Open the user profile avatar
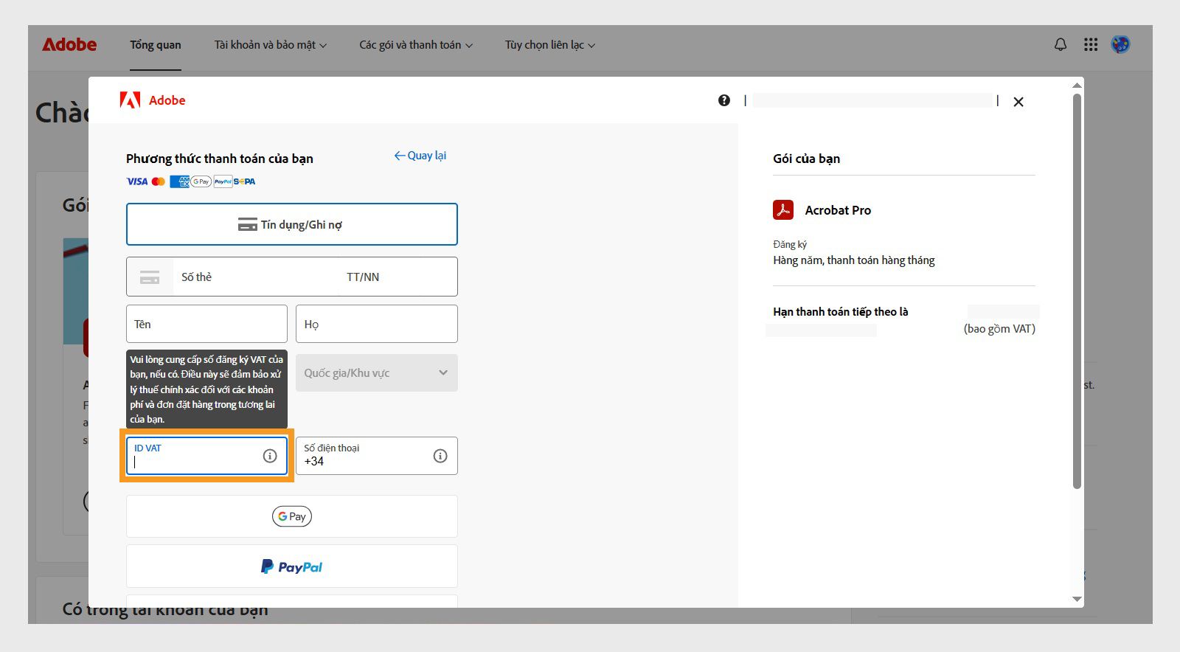The image size is (1180, 652). point(1120,45)
